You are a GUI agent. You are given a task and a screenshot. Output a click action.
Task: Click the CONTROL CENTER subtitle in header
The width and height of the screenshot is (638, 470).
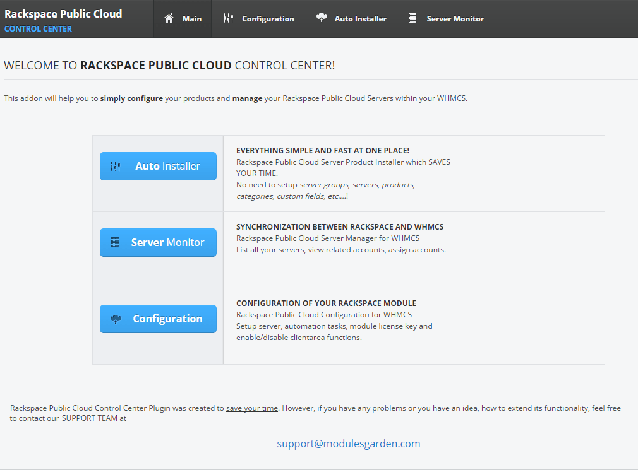(x=38, y=29)
